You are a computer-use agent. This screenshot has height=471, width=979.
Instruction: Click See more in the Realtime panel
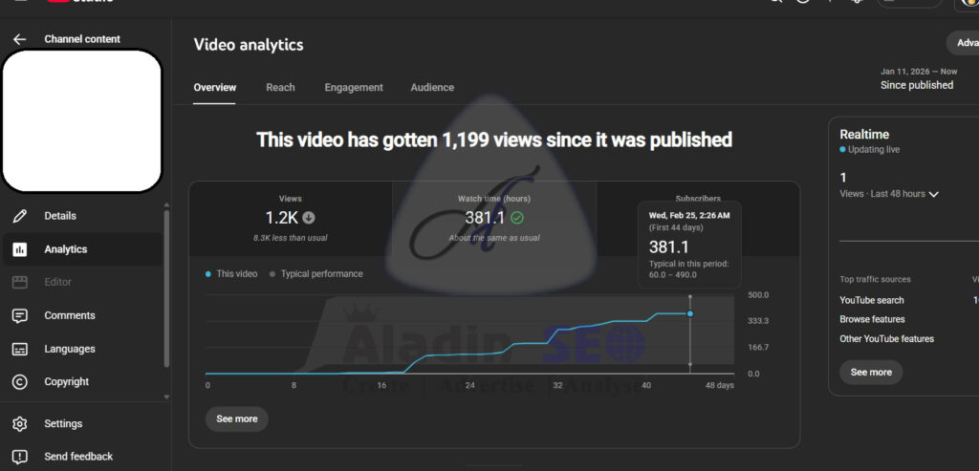coord(870,373)
